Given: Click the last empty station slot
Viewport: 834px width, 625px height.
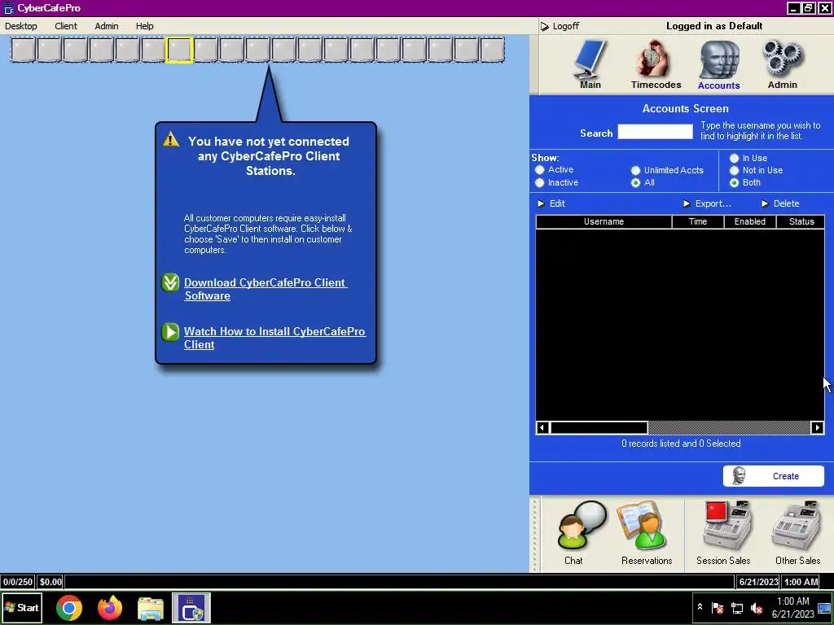Looking at the screenshot, I should [492, 50].
